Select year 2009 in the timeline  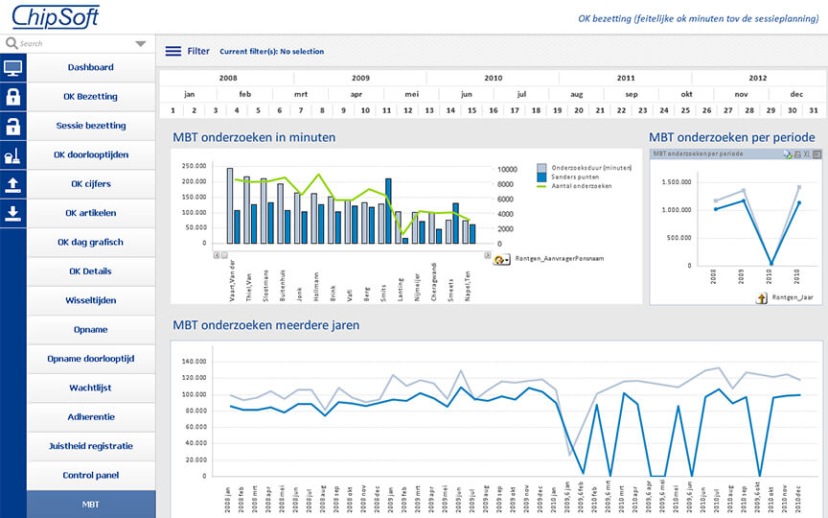point(360,78)
